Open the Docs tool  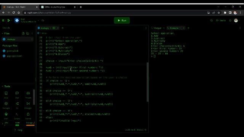[x=6, y=95]
